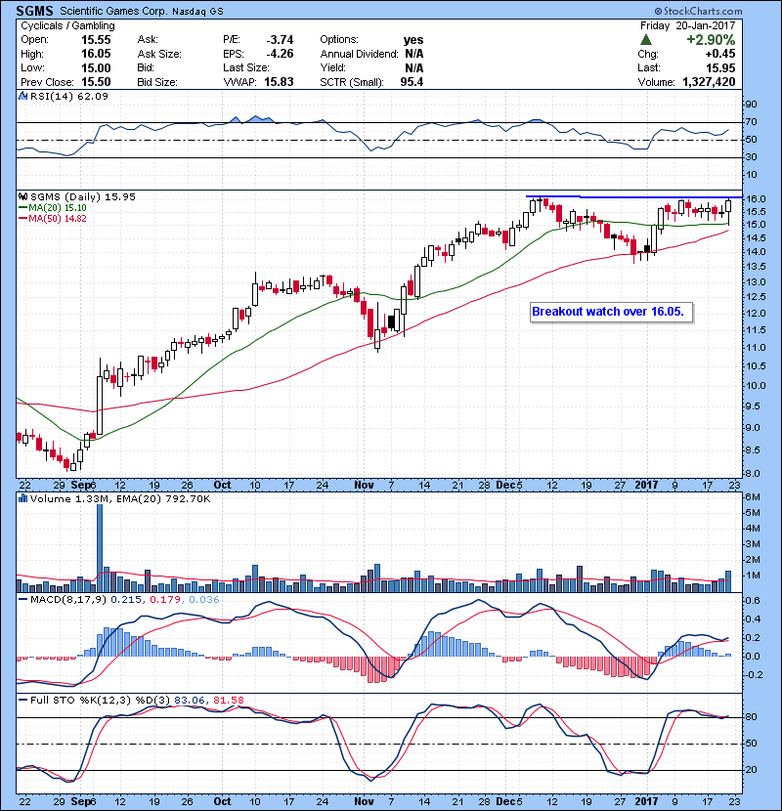Click the Open price value 15.55
This screenshot has width=782, height=811.
pyautogui.click(x=96, y=40)
